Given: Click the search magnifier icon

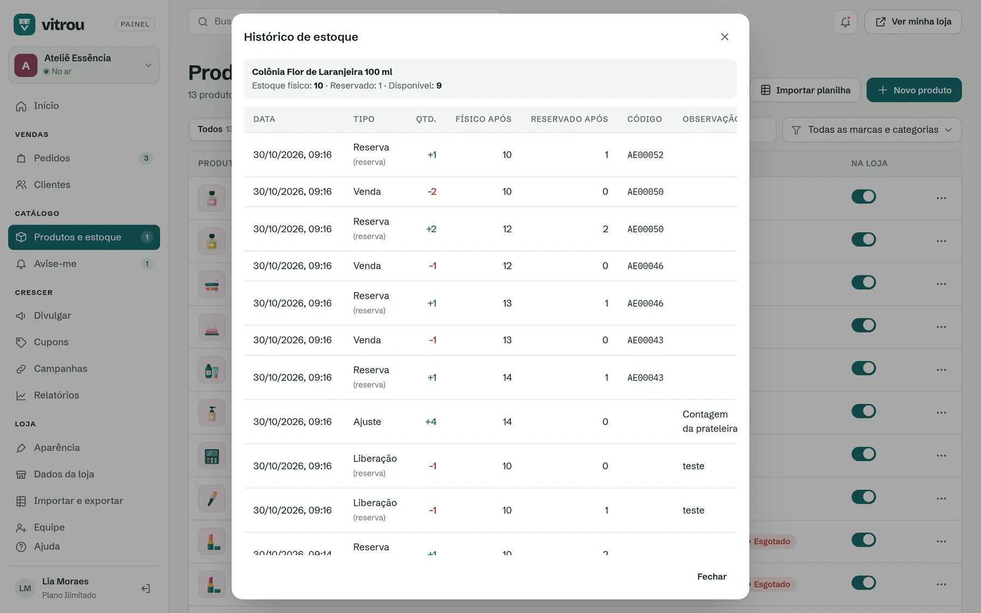Looking at the screenshot, I should [203, 22].
